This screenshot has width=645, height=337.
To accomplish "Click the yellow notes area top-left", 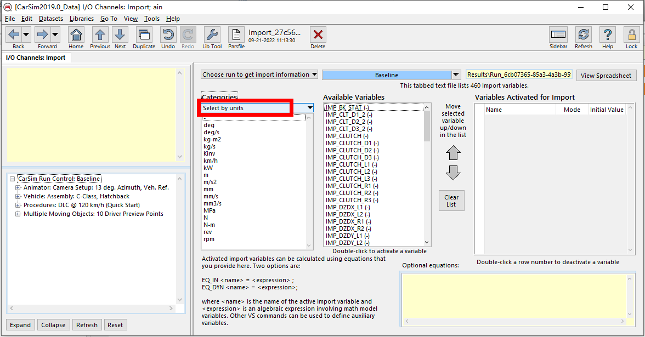I will coord(91,115).
